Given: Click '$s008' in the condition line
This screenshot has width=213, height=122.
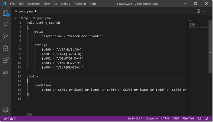Looking at the screenshot, I should [x=176, y=90].
